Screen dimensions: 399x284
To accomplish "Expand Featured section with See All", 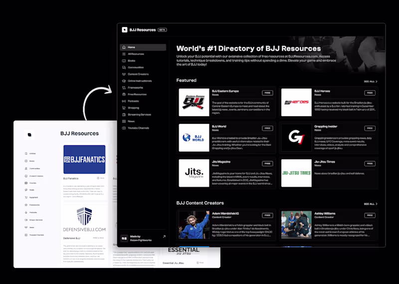I will click(x=371, y=81).
